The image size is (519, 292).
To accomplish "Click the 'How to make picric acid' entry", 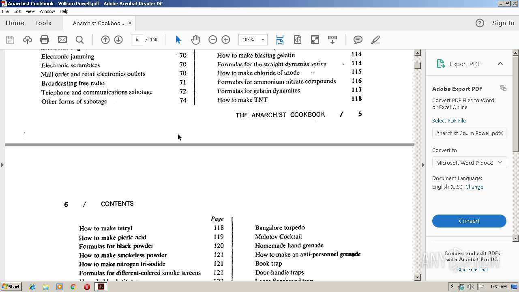I will 113,237.
